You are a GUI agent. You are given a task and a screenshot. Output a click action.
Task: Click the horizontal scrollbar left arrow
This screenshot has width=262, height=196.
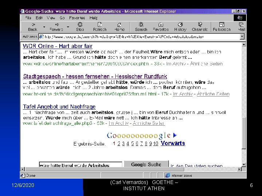(23, 169)
